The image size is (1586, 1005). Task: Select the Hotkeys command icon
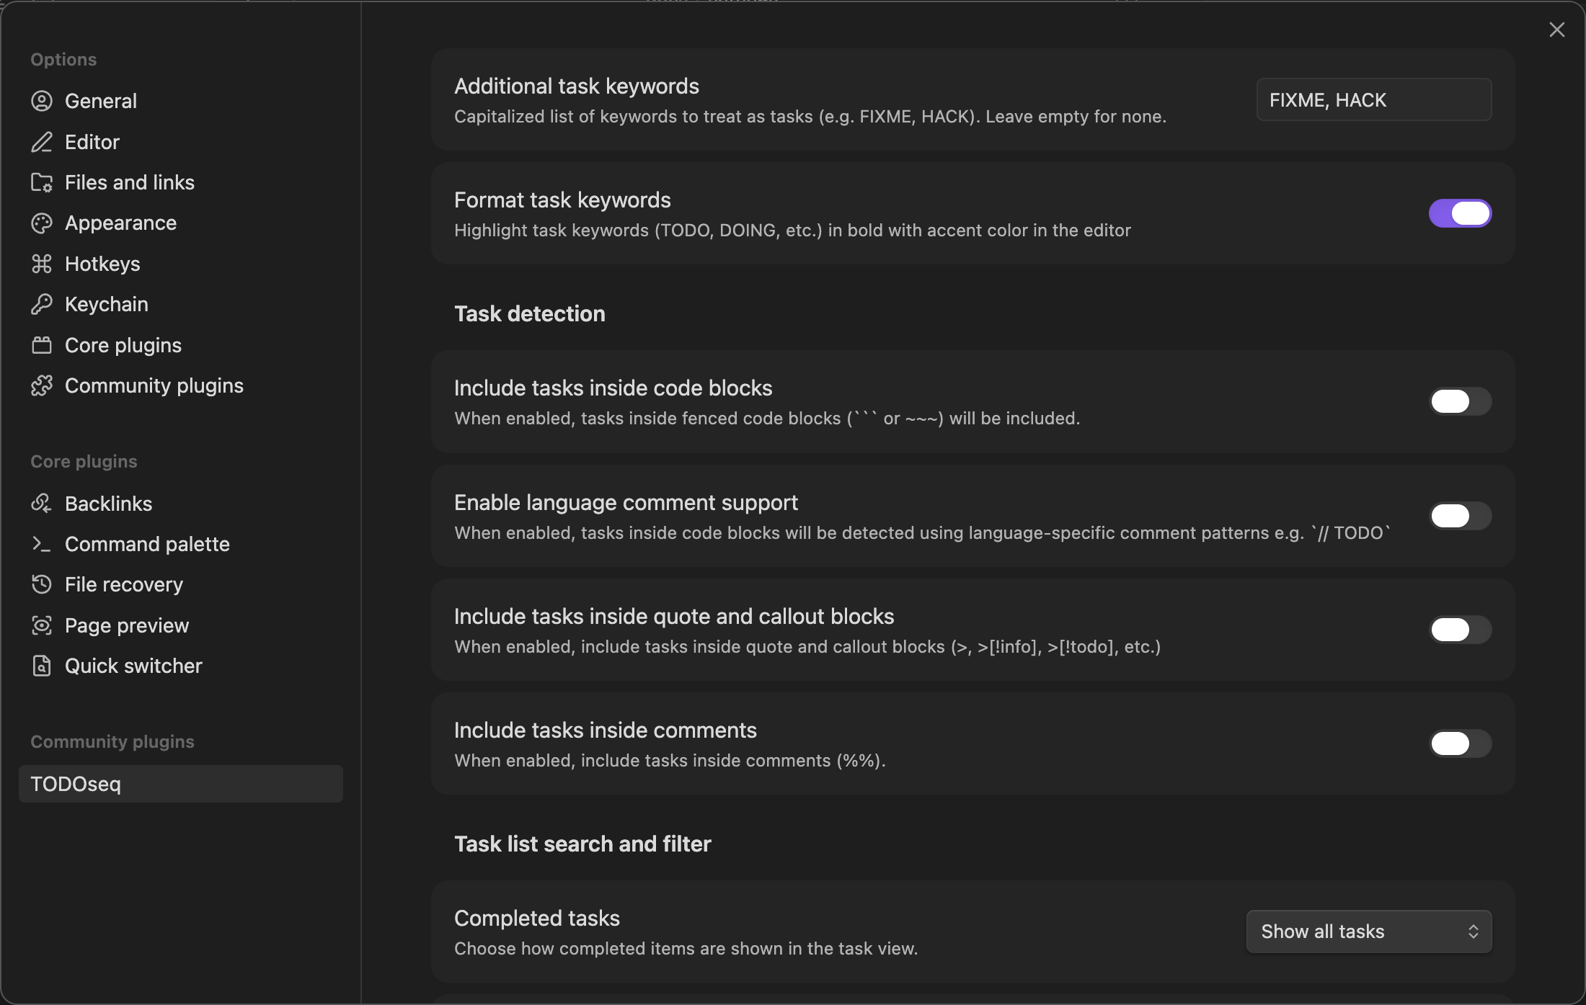tap(42, 264)
